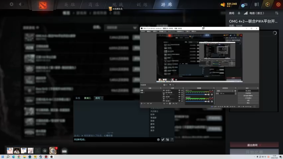Screen dimensions: 283x159
Task: Select the second party member avatar
Action: tap(17, 151)
